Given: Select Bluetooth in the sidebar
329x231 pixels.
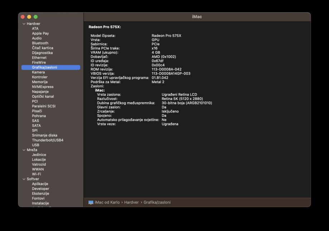Looking at the screenshot, I should 40,43.
